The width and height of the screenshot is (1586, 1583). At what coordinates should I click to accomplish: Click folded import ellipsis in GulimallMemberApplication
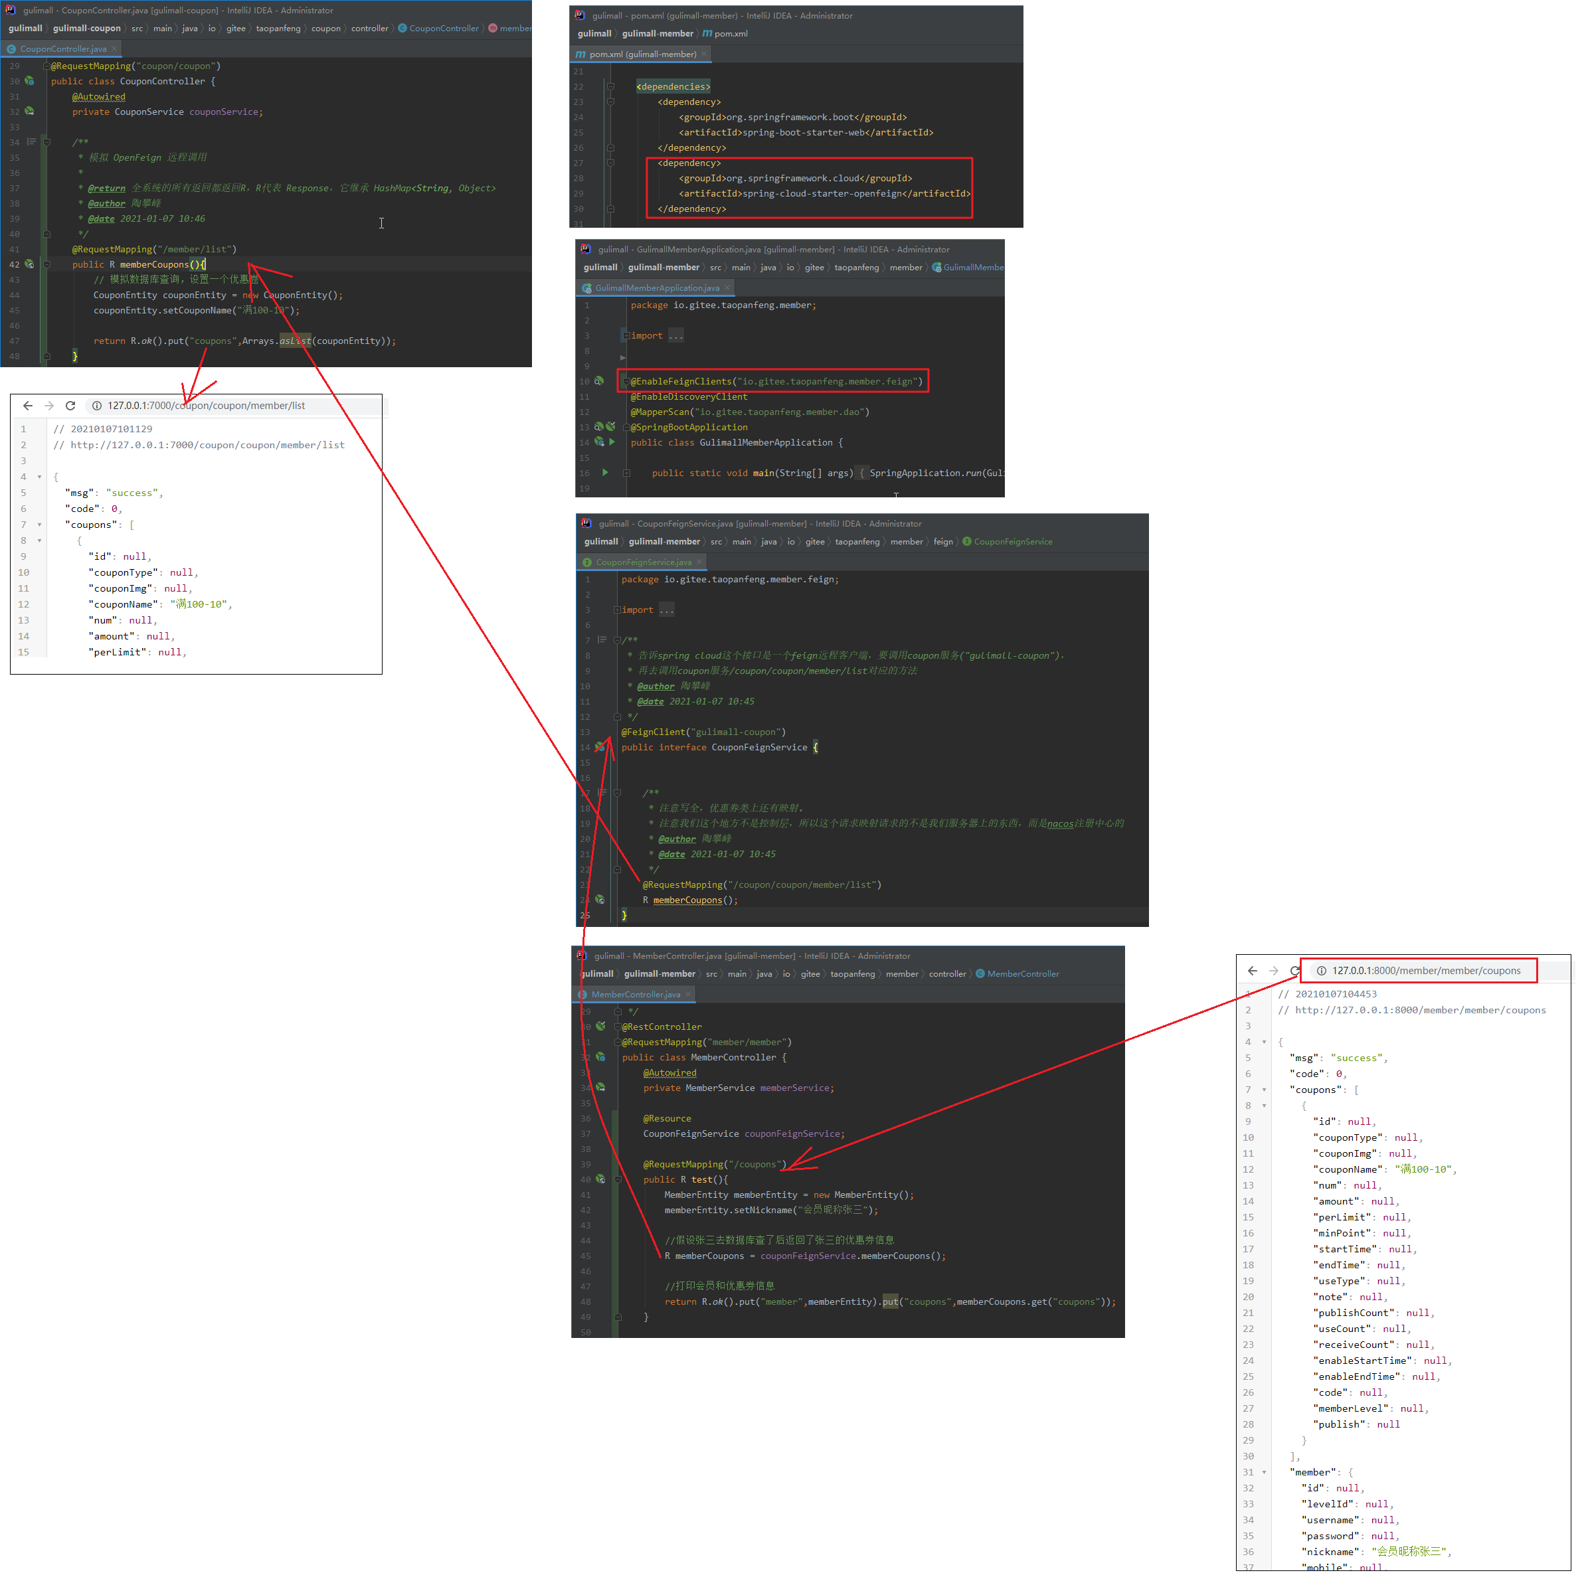[676, 337]
